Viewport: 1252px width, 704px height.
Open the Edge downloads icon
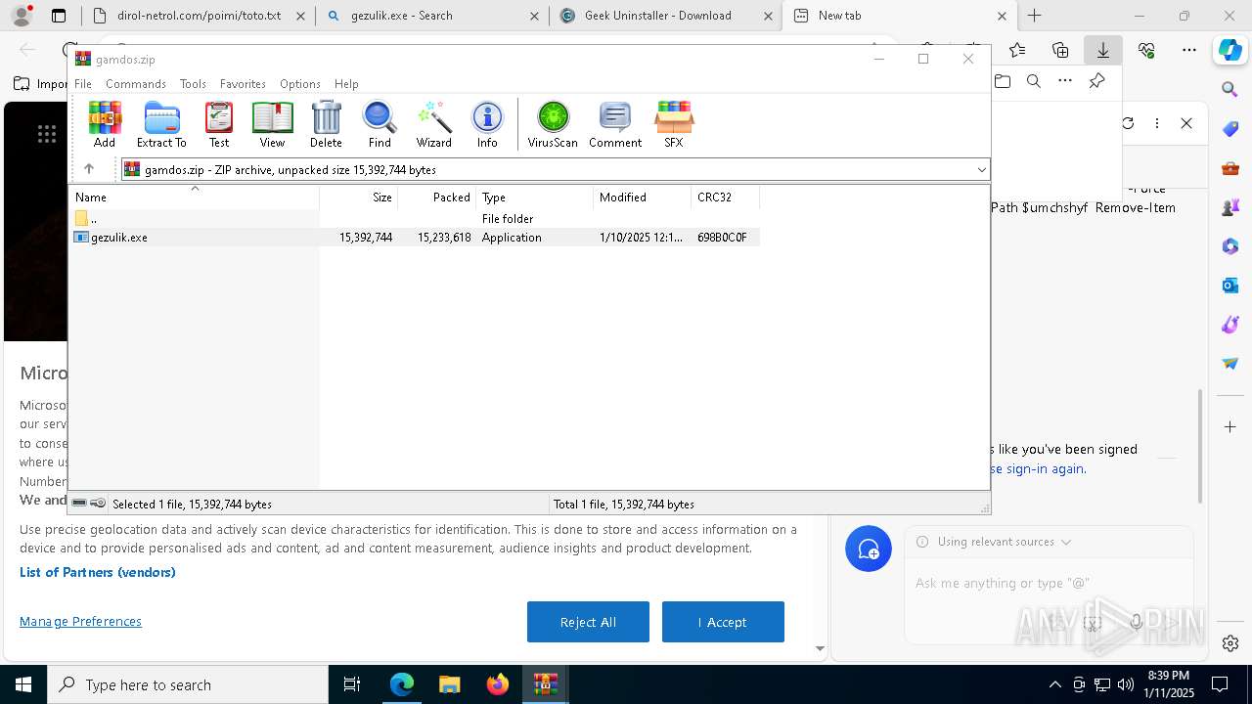tap(1103, 50)
